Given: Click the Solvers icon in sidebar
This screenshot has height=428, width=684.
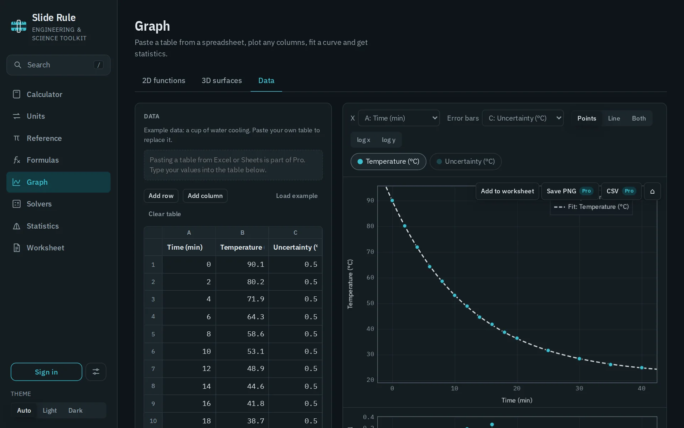Looking at the screenshot, I should click(x=16, y=204).
